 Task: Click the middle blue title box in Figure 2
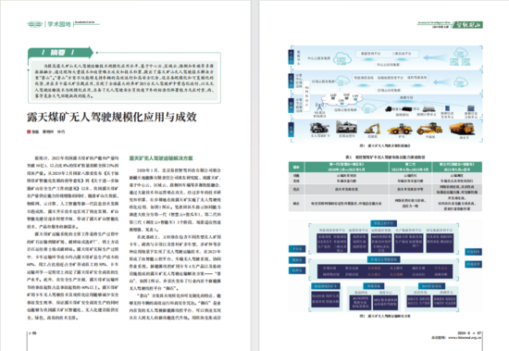pyautogui.click(x=383, y=259)
